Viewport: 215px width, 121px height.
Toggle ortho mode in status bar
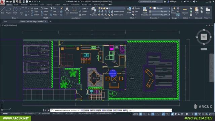[149, 114]
